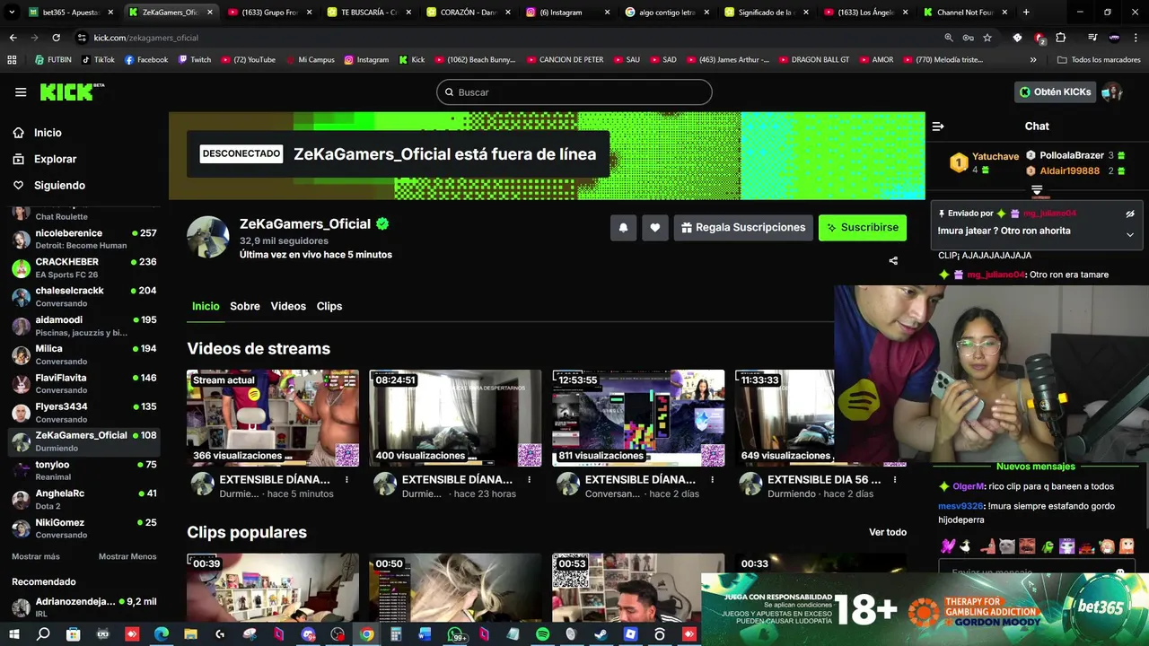Open the user profile avatar at top right

pos(1112,92)
